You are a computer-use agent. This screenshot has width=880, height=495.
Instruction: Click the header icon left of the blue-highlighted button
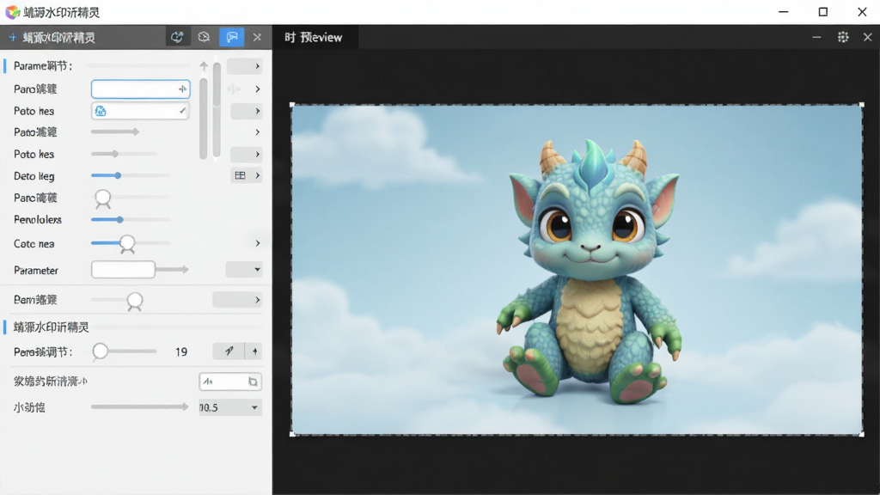pos(204,38)
